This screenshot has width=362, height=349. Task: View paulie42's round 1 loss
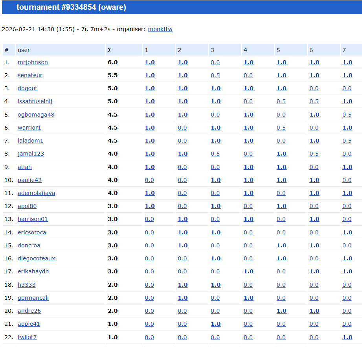coord(149,180)
